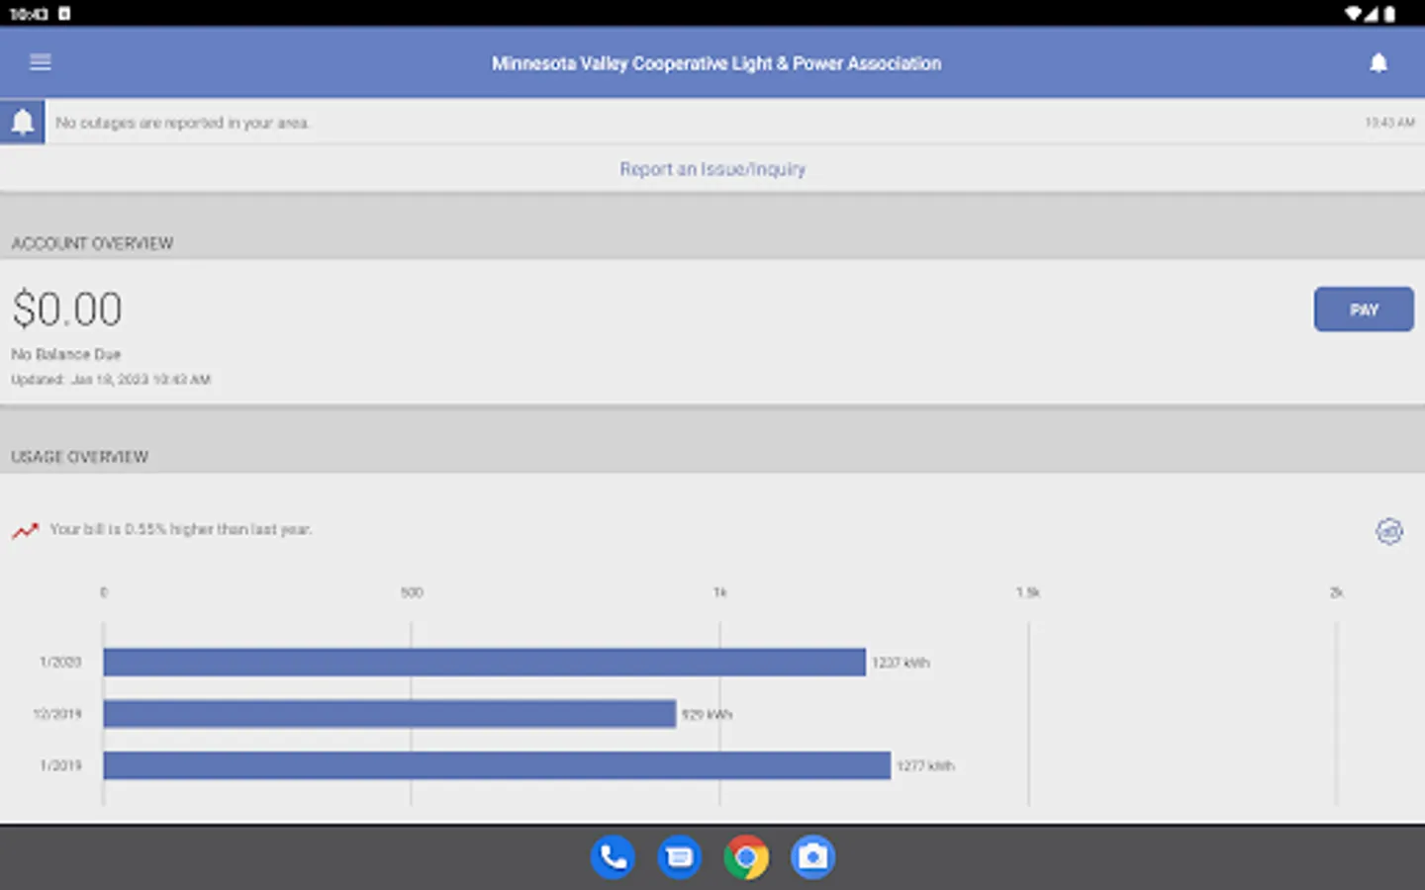Screen dimensions: 1425x890
Task: Click the PAY button
Action: pyautogui.click(x=1364, y=310)
